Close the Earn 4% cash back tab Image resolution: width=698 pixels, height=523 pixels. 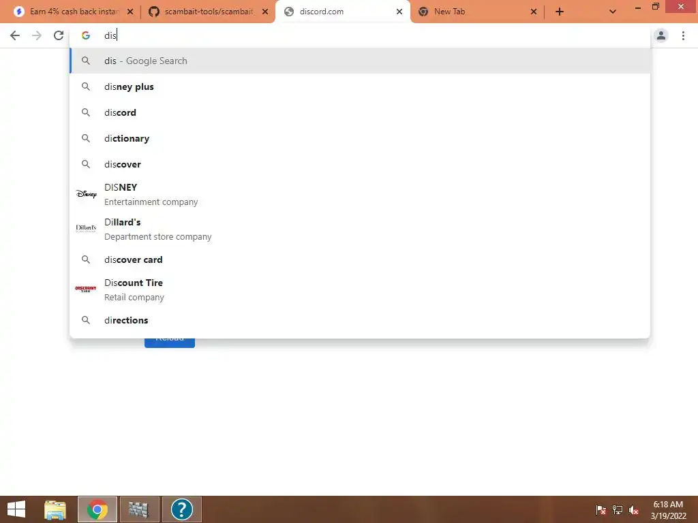[130, 12]
